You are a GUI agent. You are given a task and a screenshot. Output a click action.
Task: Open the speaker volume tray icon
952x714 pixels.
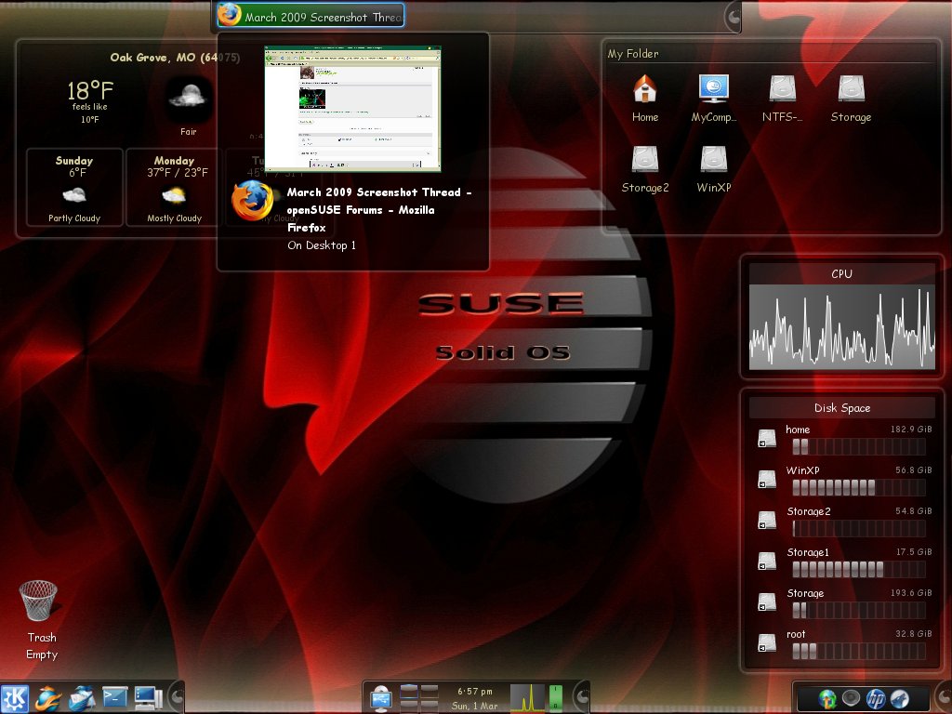pyautogui.click(x=851, y=699)
